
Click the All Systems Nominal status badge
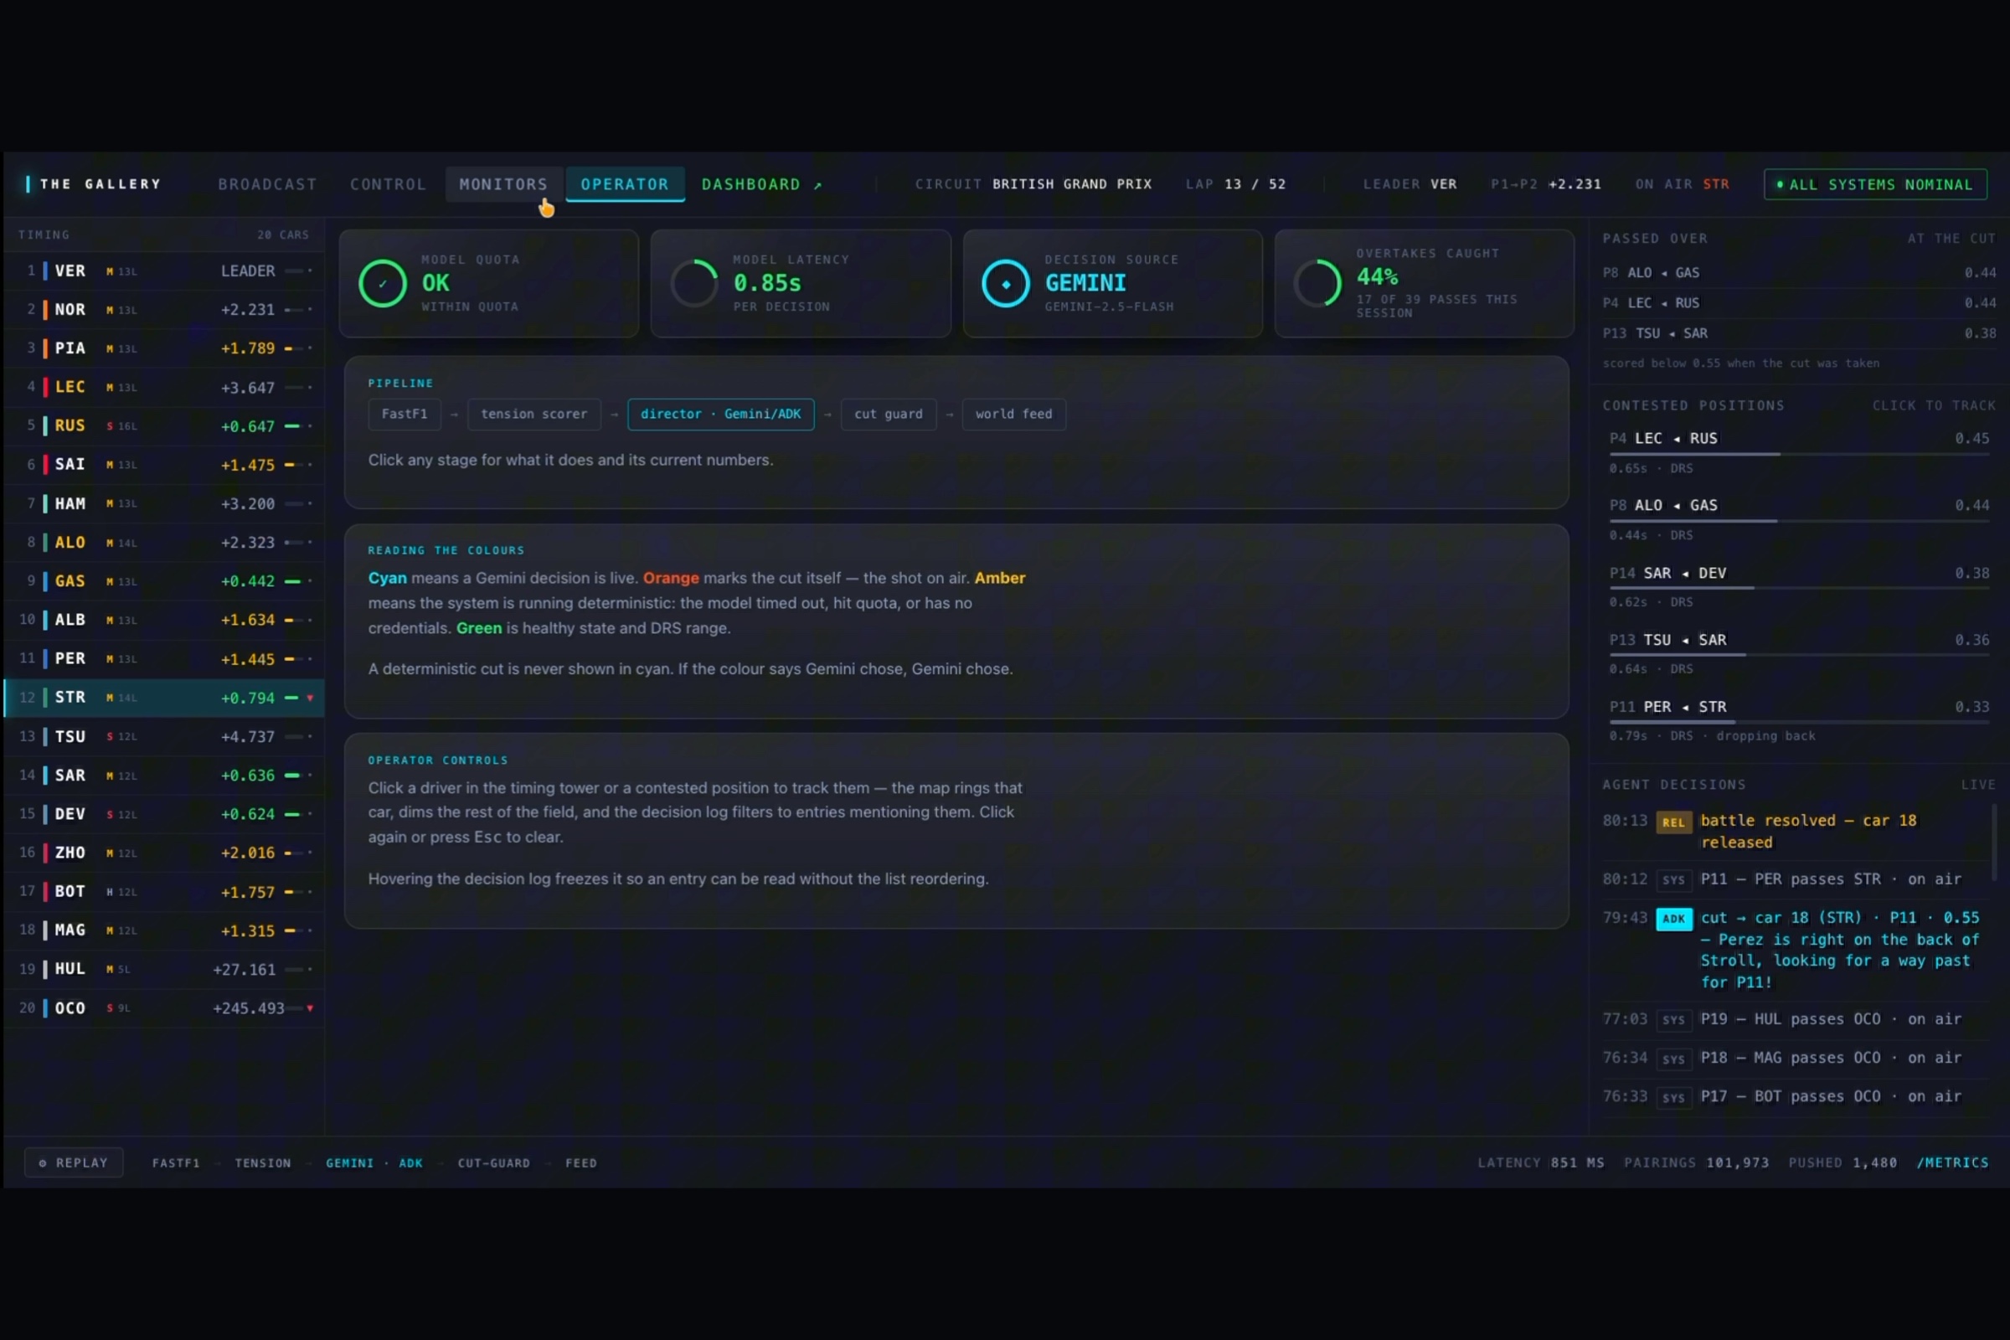1875,184
